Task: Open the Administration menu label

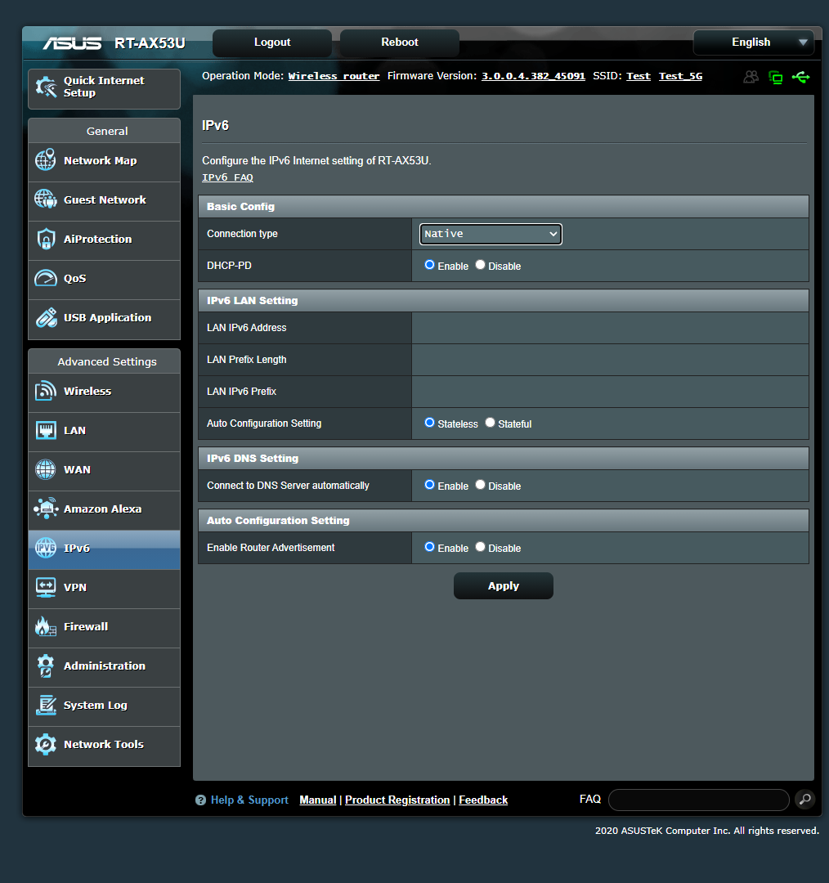Action: click(104, 666)
